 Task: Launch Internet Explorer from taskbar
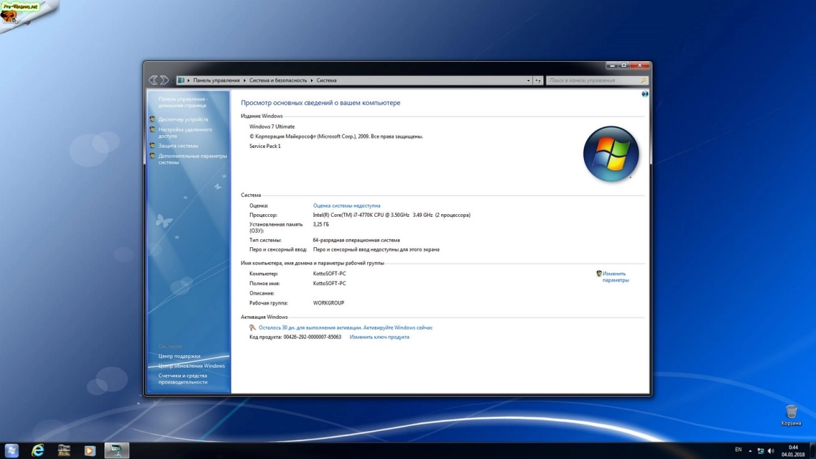38,450
